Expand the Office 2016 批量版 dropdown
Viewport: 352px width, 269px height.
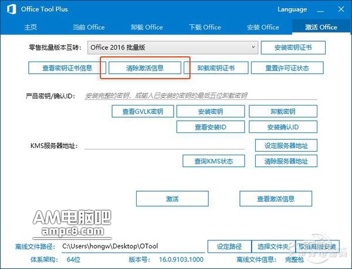(x=172, y=47)
